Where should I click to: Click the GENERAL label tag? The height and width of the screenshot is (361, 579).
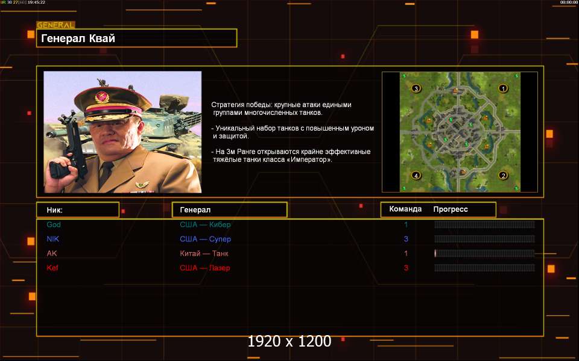[x=55, y=25]
